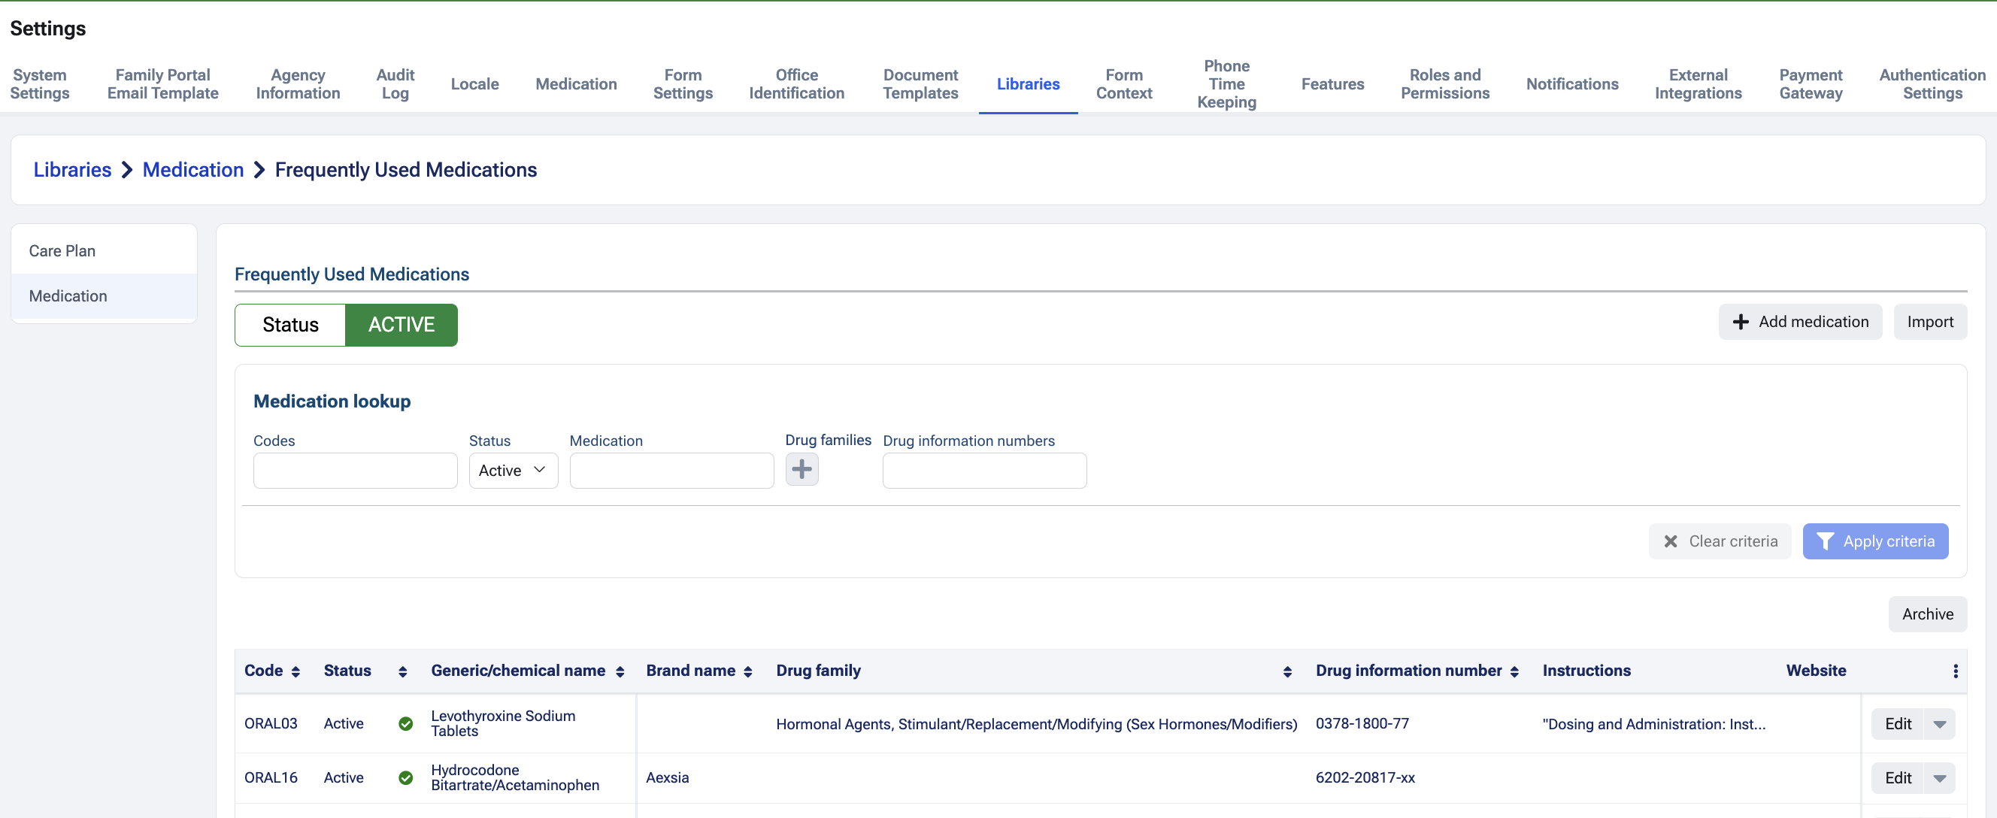Click the plus icon under Drug families
1997x818 pixels.
tap(802, 469)
